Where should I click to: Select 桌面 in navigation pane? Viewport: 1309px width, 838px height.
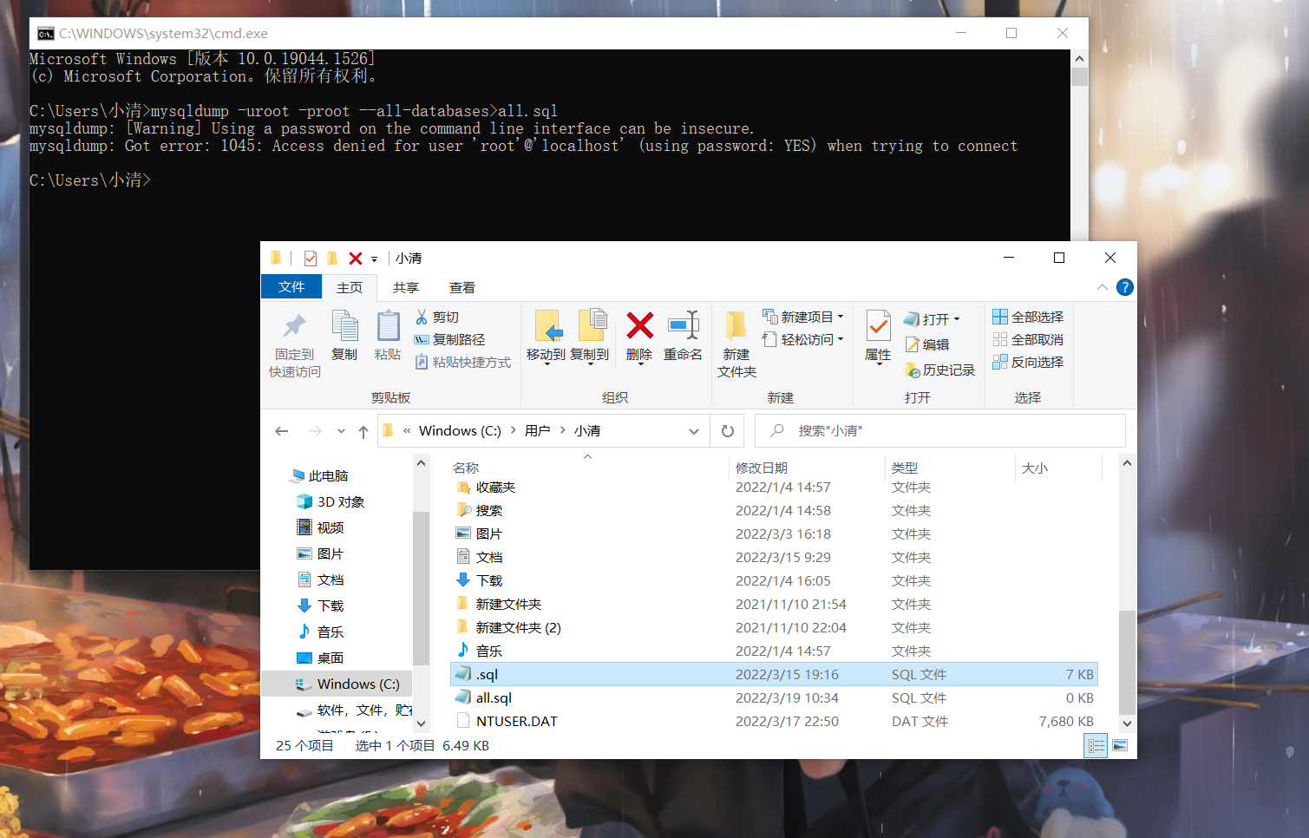tap(320, 658)
